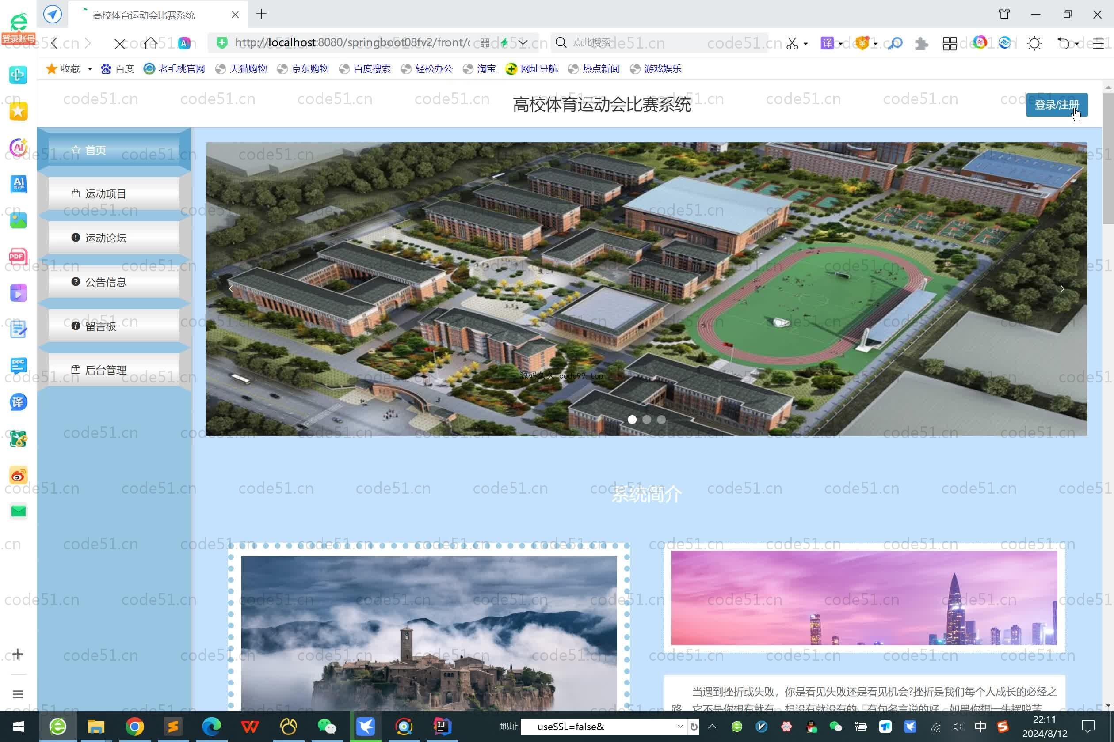Open the DOC tool sidebar icon

point(19,365)
